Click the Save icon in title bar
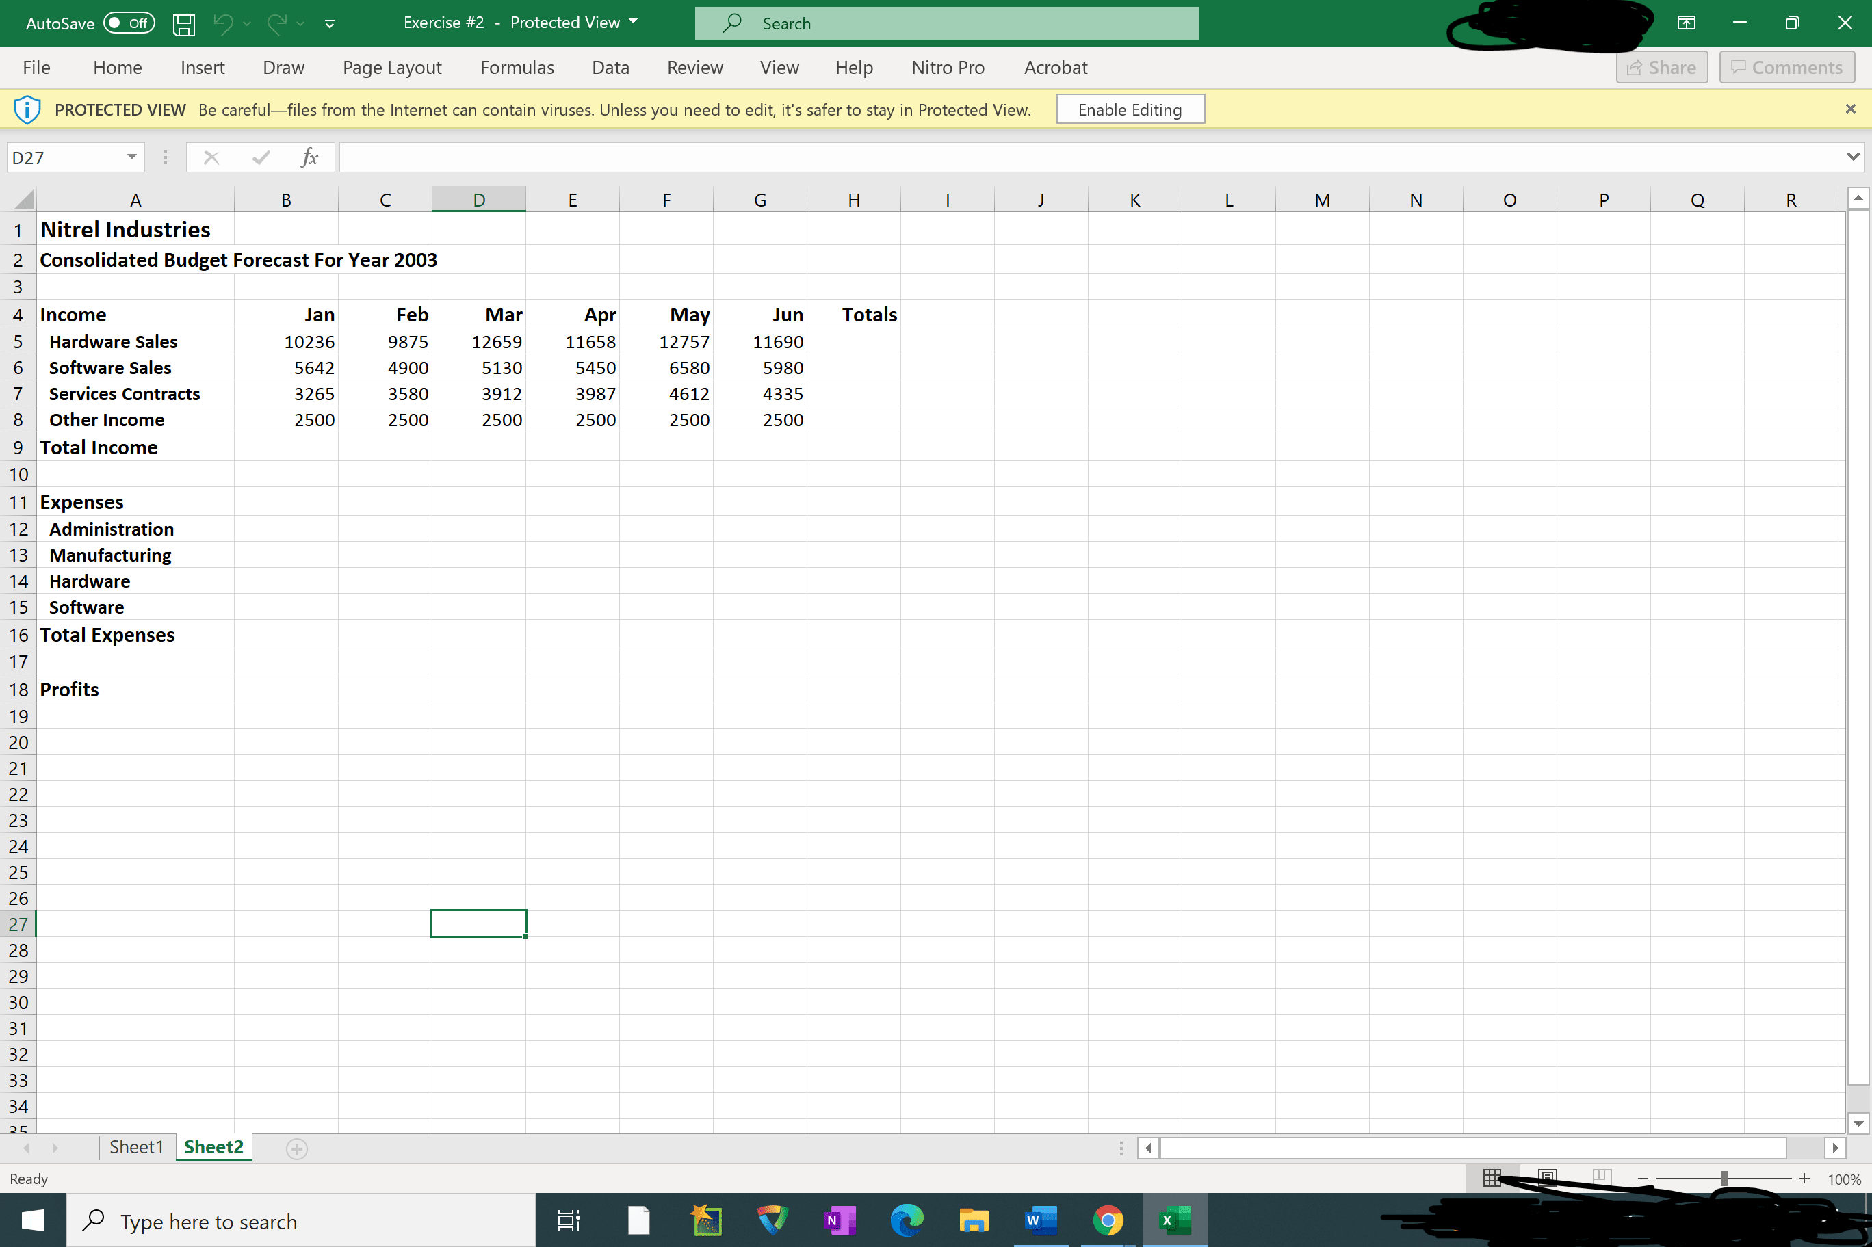 [x=183, y=24]
